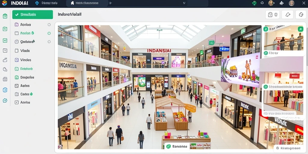Screen dimensions: 308x154
Task: Click the green icon beside Smgelles
Action: 17,77
